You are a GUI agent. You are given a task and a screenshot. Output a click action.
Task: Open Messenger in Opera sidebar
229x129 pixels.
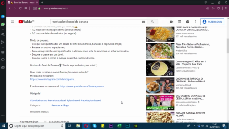point(3,16)
